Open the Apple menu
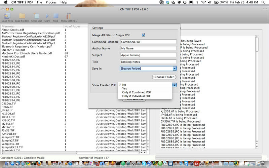This screenshot has width=269, height=168. click(x=6, y=2)
